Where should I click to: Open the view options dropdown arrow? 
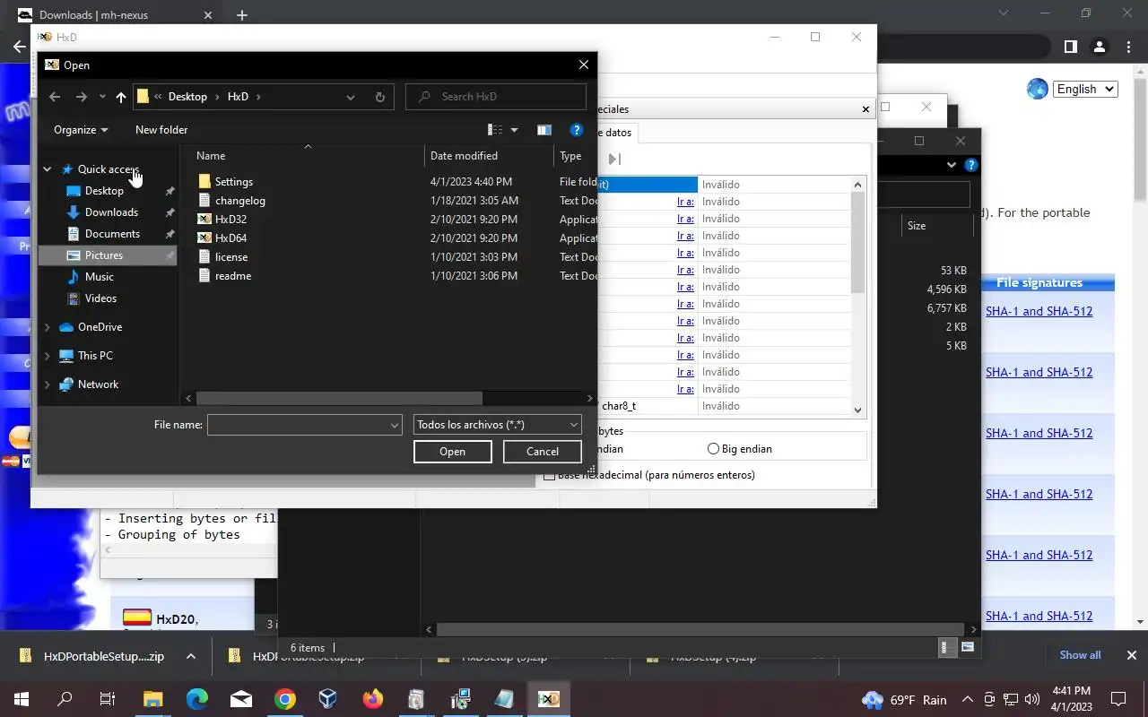pyautogui.click(x=514, y=130)
